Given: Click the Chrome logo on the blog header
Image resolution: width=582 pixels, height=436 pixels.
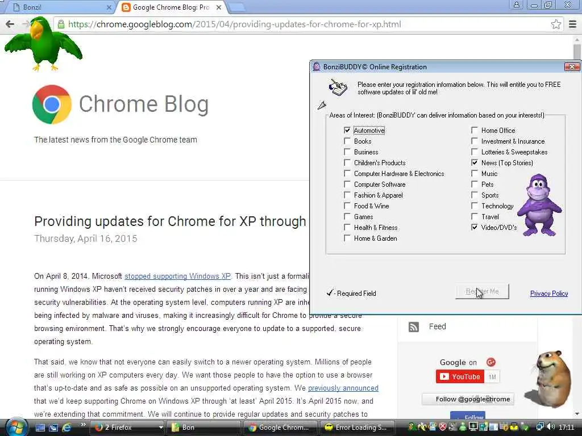Looking at the screenshot, I should click(x=52, y=104).
